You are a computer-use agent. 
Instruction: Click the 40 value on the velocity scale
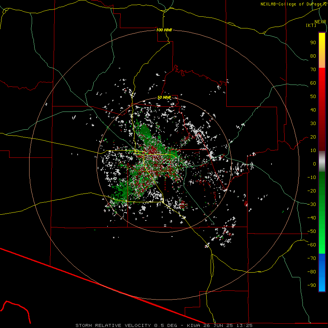coord(313,110)
